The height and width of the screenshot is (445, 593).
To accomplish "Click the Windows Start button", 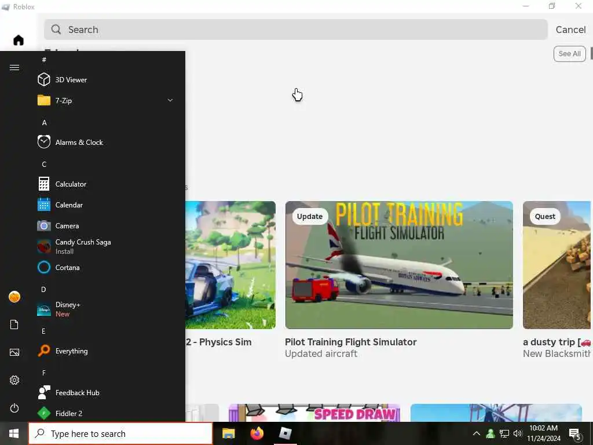I will (x=14, y=433).
